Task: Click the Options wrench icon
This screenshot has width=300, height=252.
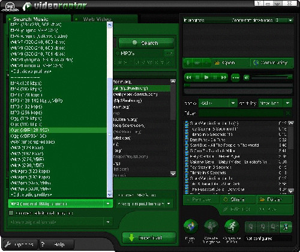Action: tap(8, 244)
